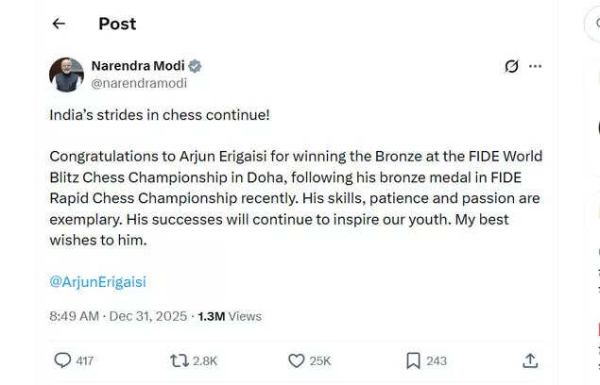Click the share upload icon
Image resolution: width=600 pixels, height=385 pixels.
click(530, 360)
